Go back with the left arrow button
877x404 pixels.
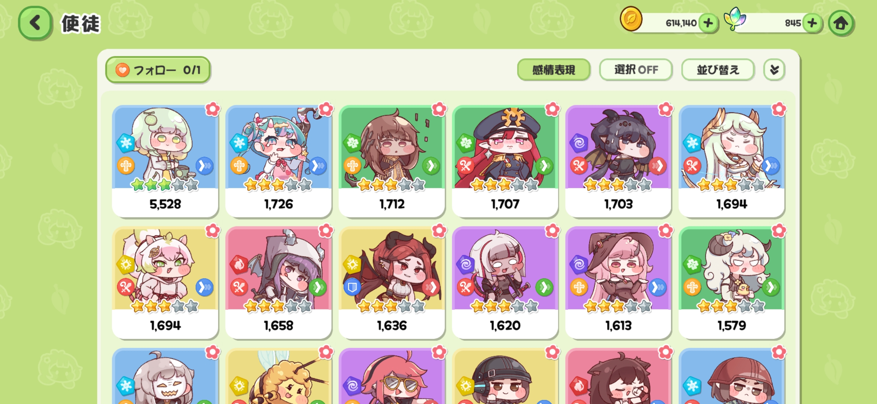(35, 23)
